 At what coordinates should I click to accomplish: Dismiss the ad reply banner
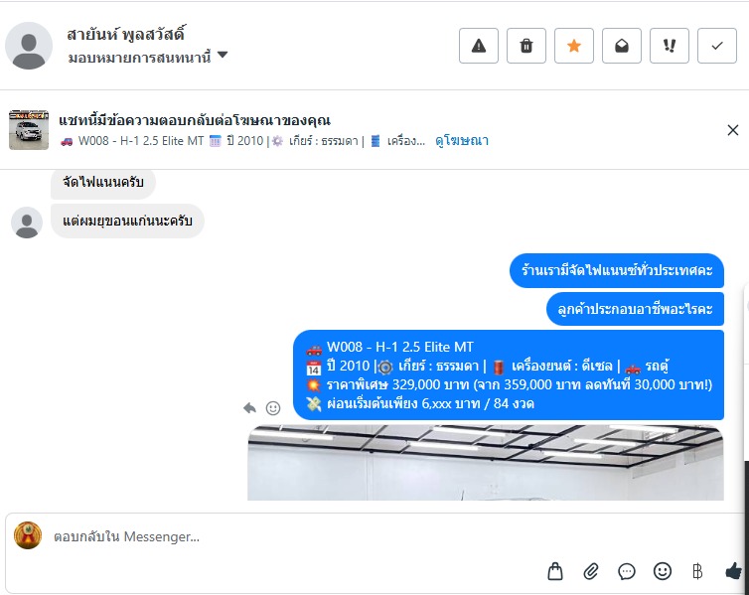733,130
